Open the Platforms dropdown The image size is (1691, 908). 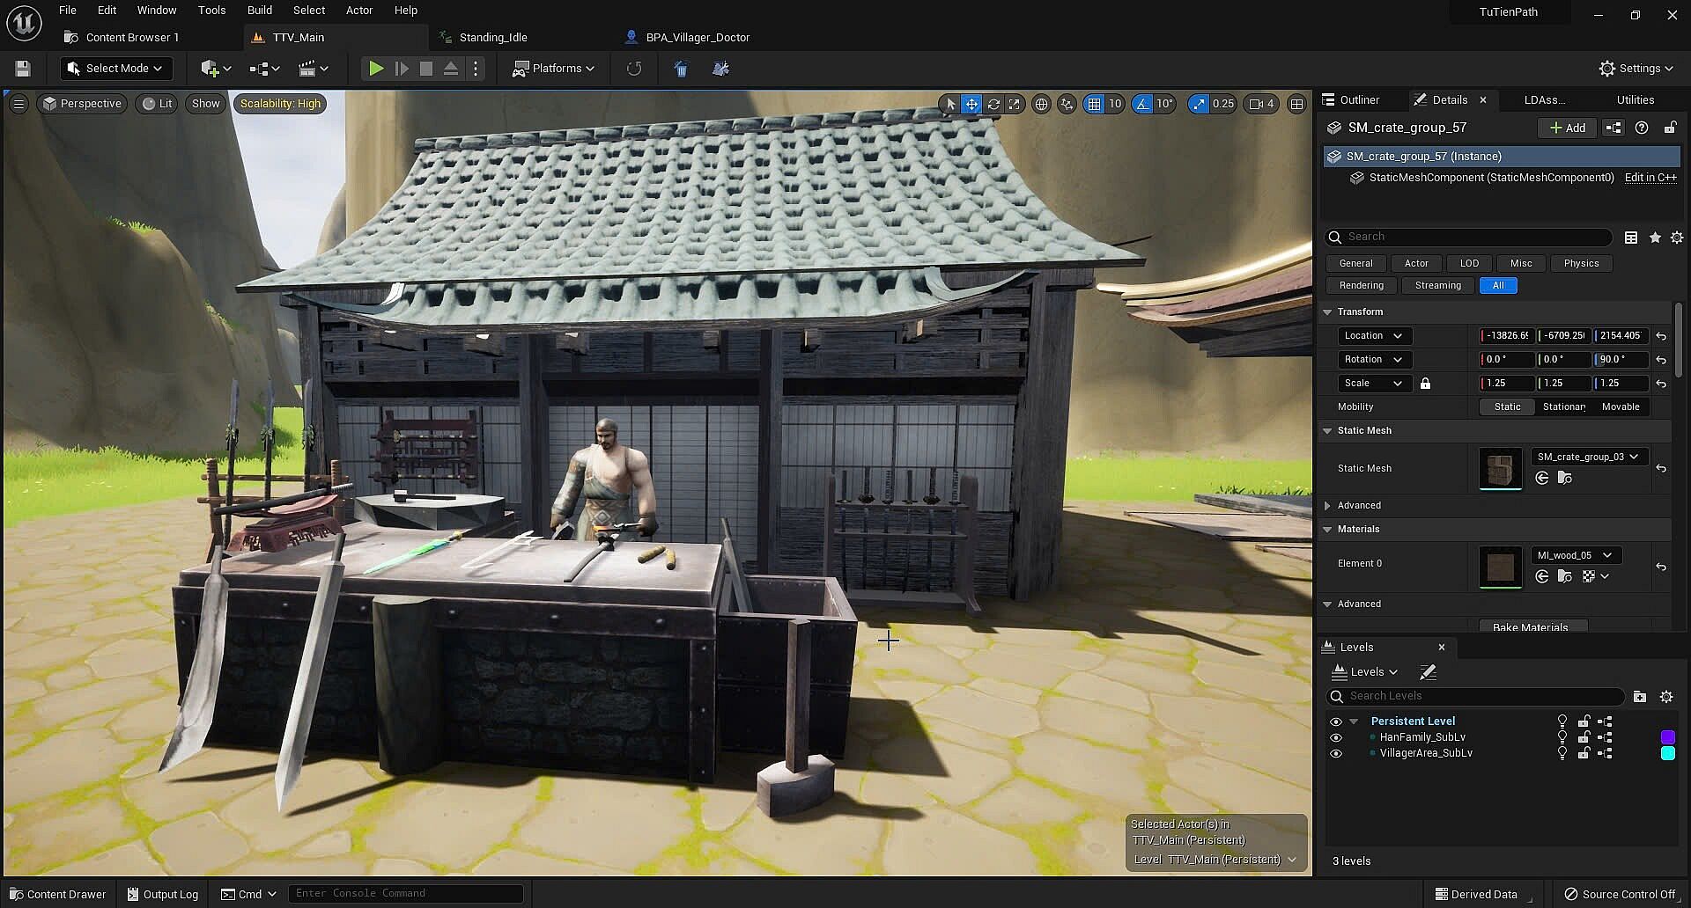point(554,69)
